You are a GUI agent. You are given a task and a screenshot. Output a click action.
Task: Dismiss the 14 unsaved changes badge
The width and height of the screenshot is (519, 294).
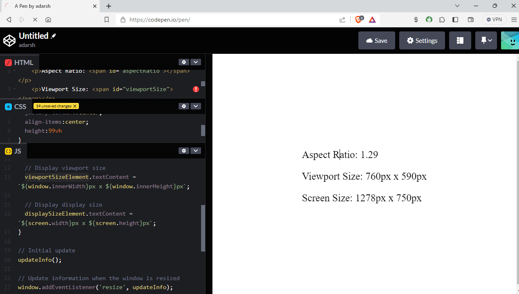pos(74,106)
